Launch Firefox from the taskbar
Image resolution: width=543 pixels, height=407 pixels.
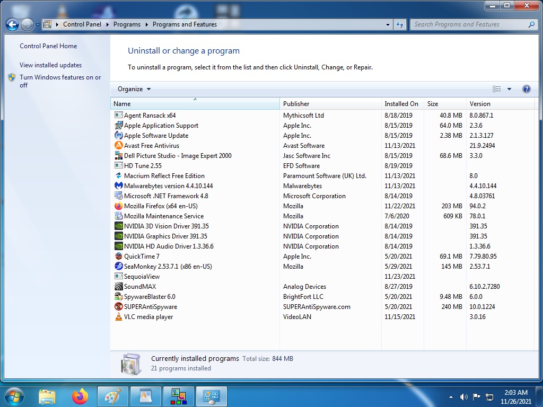[x=80, y=396]
